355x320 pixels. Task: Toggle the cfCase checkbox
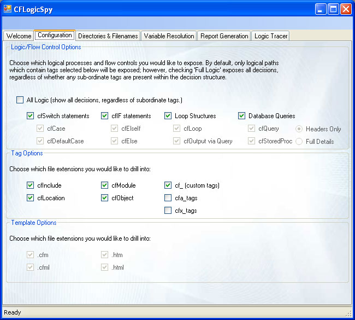pos(40,129)
